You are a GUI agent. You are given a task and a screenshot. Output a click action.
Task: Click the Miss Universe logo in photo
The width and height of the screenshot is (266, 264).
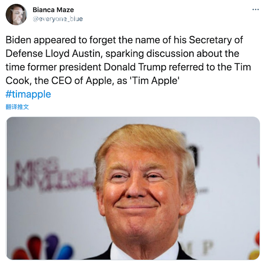tap(51, 176)
